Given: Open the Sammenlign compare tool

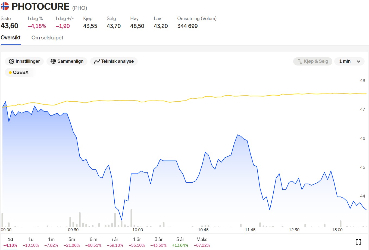Looking at the screenshot, I should pyautogui.click(x=67, y=61).
